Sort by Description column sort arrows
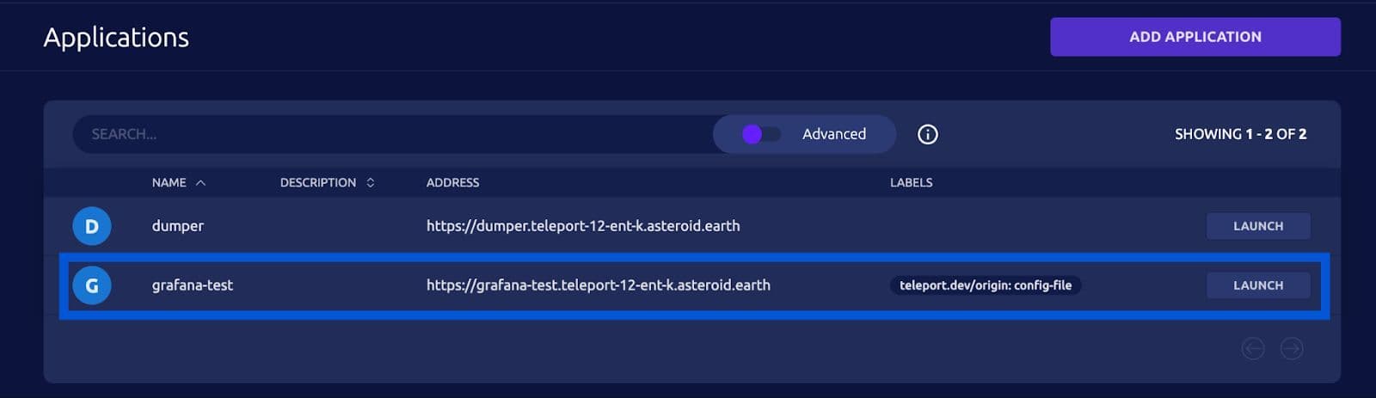The height and width of the screenshot is (398, 1376). coord(371,183)
